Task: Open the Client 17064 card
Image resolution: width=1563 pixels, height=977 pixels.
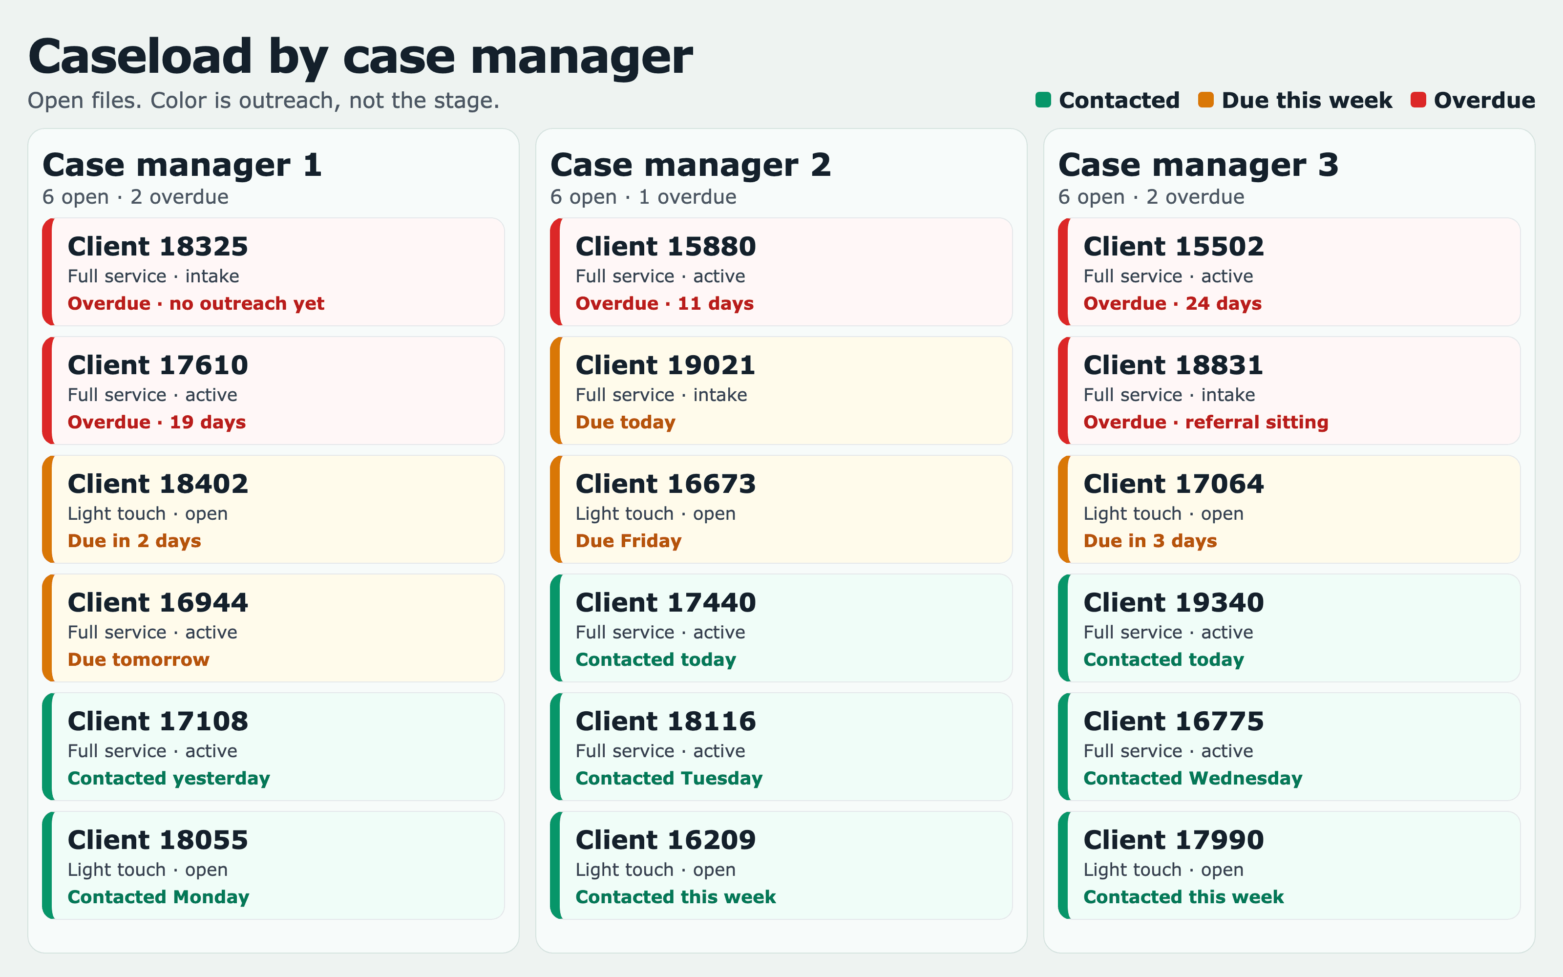Action: 1289,509
